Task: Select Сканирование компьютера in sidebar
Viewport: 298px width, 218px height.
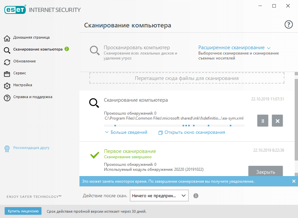Action: (38, 49)
